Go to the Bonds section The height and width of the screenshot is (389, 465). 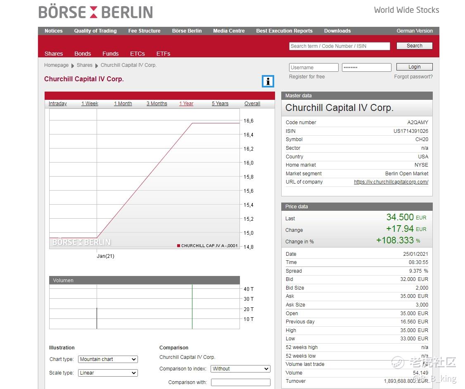point(83,54)
